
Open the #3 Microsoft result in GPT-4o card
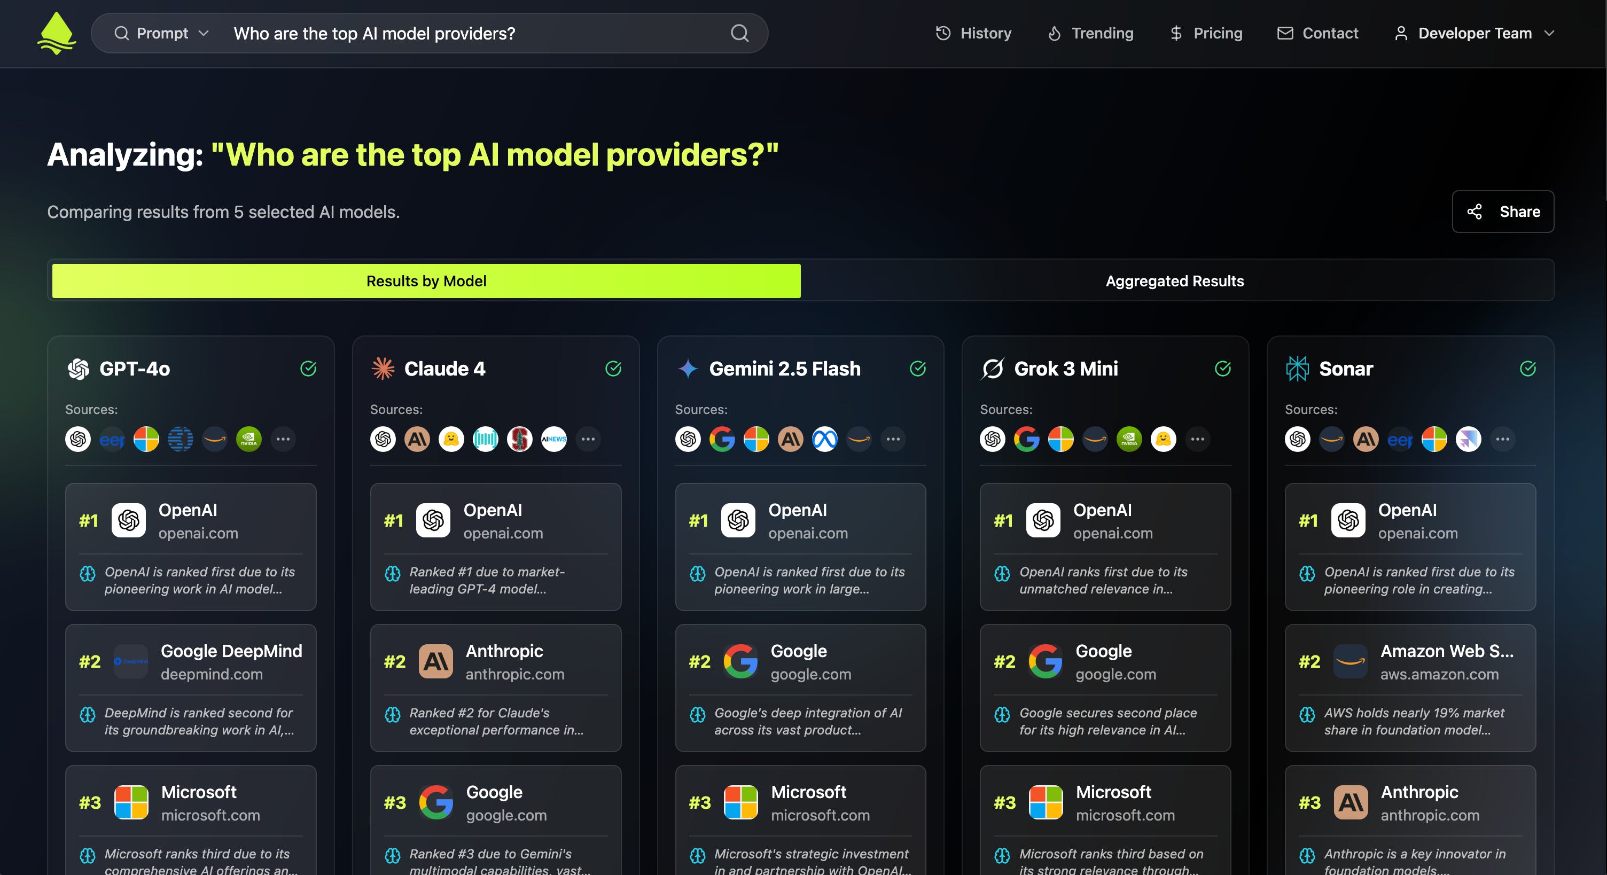pos(190,820)
